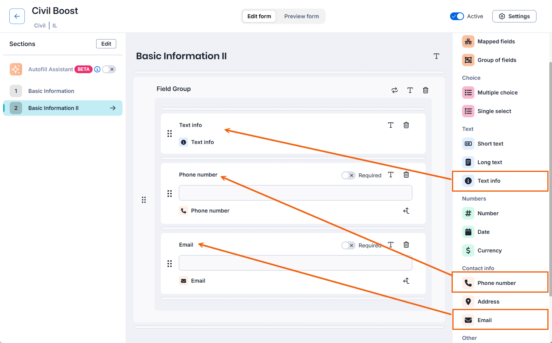
Task: Click the Email field branching logic icon
Action: tap(406, 281)
